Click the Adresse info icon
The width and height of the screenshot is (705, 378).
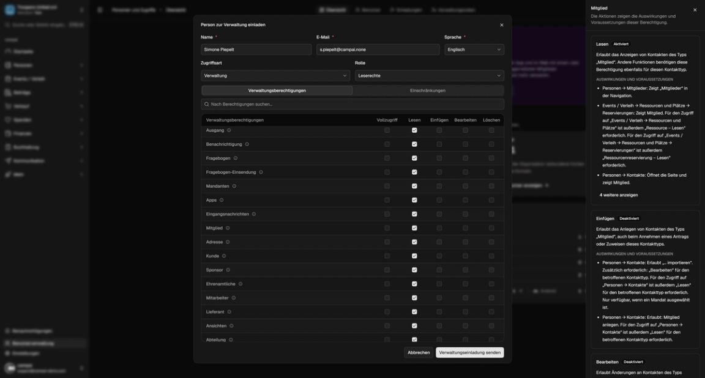228,242
